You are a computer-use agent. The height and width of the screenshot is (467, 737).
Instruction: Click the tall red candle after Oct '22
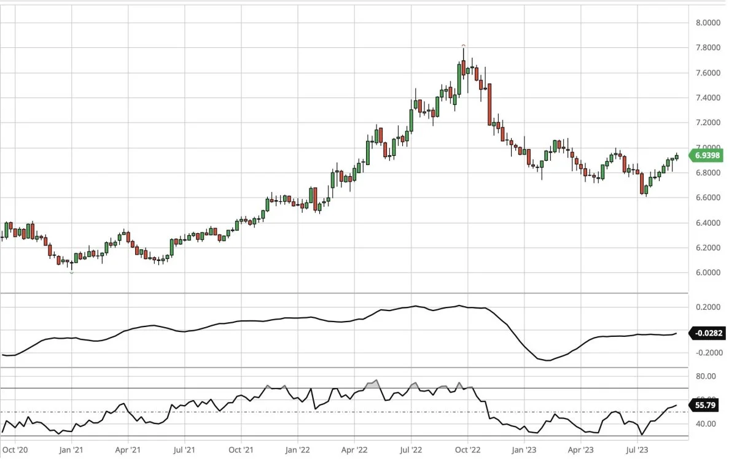coord(490,106)
